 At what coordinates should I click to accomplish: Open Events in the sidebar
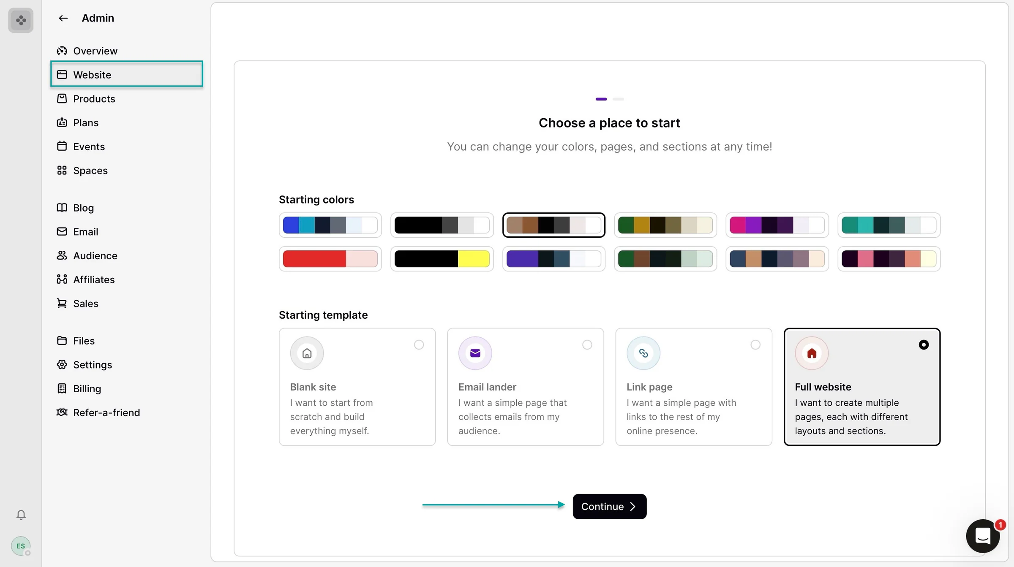click(127, 146)
